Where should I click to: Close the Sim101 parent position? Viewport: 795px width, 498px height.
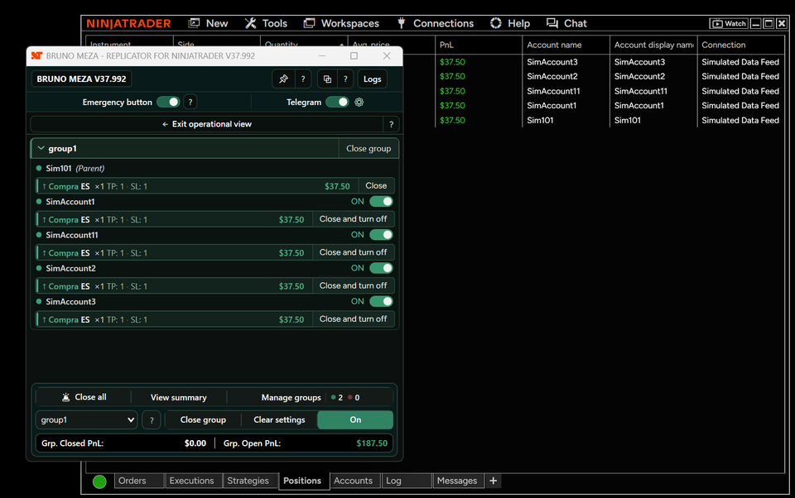(x=376, y=186)
